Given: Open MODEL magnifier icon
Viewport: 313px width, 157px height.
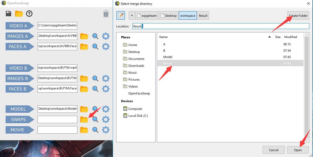Looking at the screenshot, I should coord(95,109).
